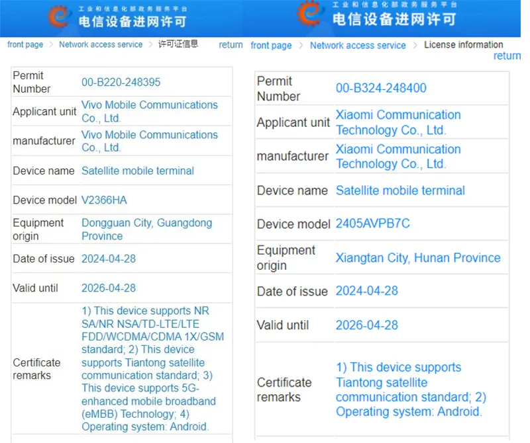Select date of issue 2024-04-28 in Xiaomi table
The width and height of the screenshot is (530, 443).
tap(367, 291)
